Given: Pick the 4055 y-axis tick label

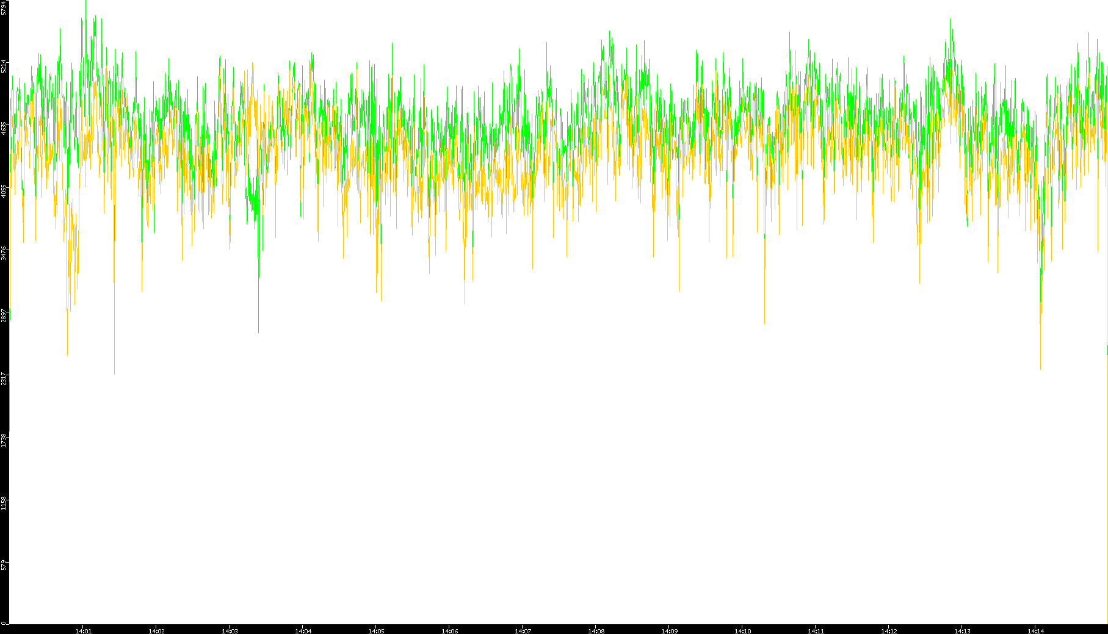Looking at the screenshot, I should pyautogui.click(x=4, y=191).
